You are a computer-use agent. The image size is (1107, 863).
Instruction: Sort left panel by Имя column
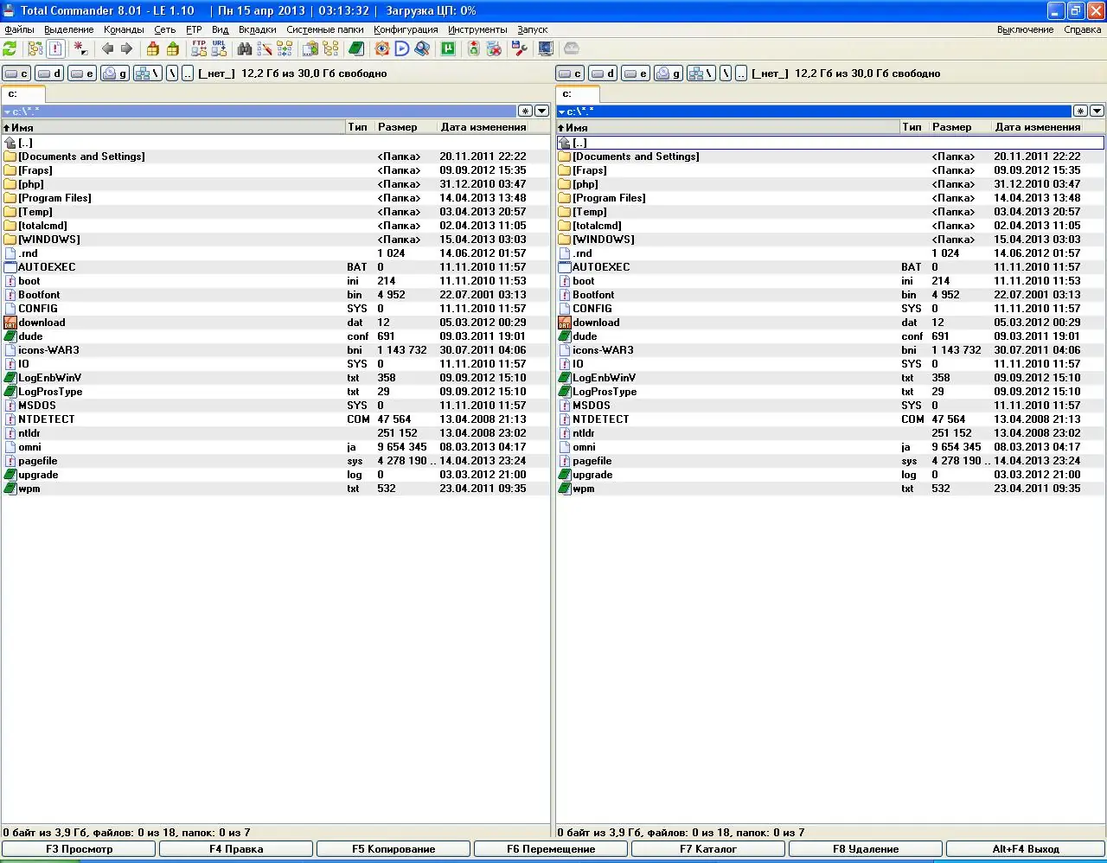pyautogui.click(x=174, y=127)
